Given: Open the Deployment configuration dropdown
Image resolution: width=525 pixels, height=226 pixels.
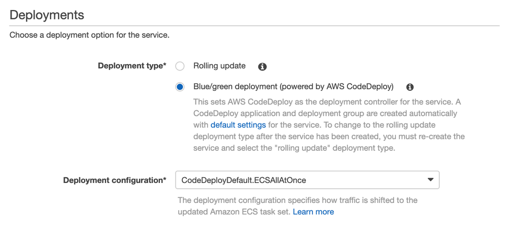Looking at the screenshot, I should [307, 180].
